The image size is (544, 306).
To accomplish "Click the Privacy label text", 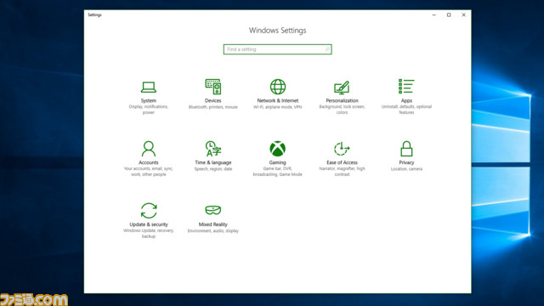I will [406, 162].
